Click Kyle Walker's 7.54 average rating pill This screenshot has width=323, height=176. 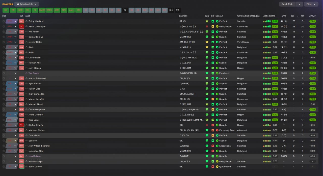tap(312, 84)
